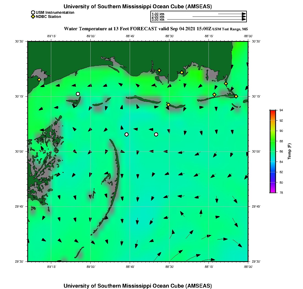This screenshot has height=289, width=303.
Task: Click the 3.00 kts arrow in the scale legend
Action: [206, 20]
